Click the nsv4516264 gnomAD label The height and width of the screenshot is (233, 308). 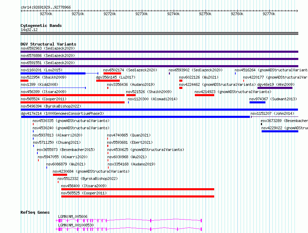tap(271, 70)
